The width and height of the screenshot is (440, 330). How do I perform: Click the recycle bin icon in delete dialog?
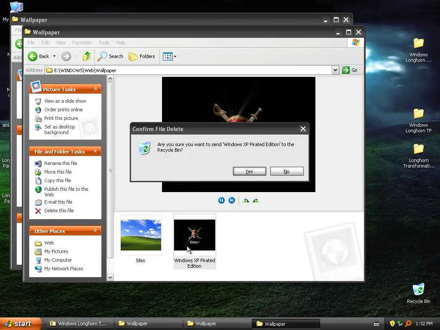tap(144, 148)
